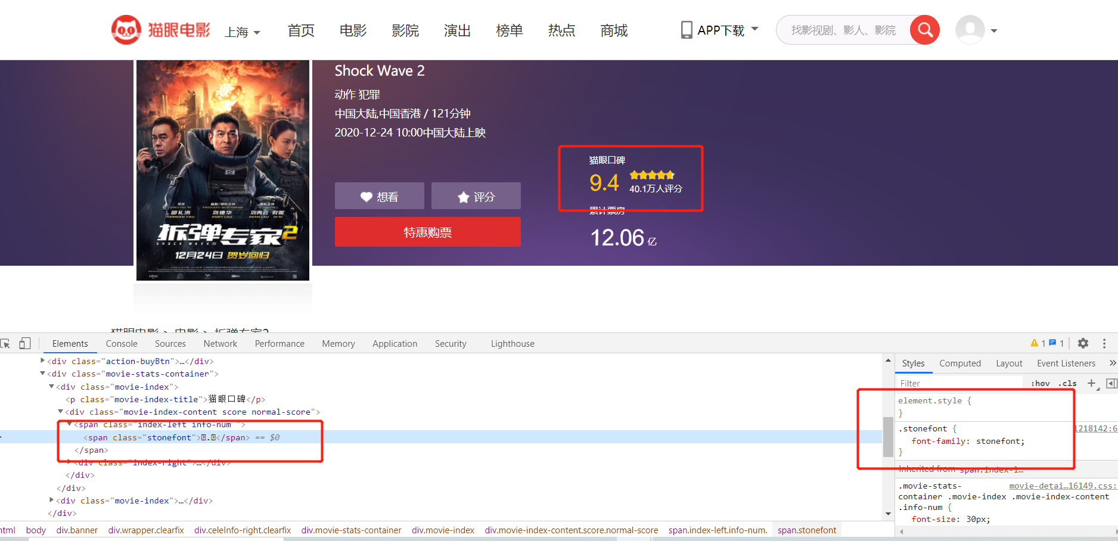1118x541 pixels.
Task: Click the div.banner breadcrumb
Action: tap(77, 530)
